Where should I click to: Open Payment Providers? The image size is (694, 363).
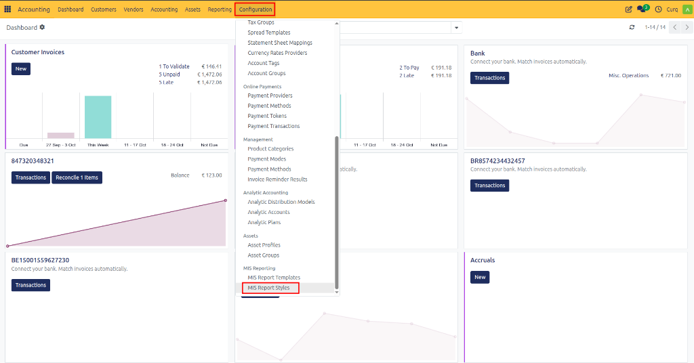click(x=270, y=95)
